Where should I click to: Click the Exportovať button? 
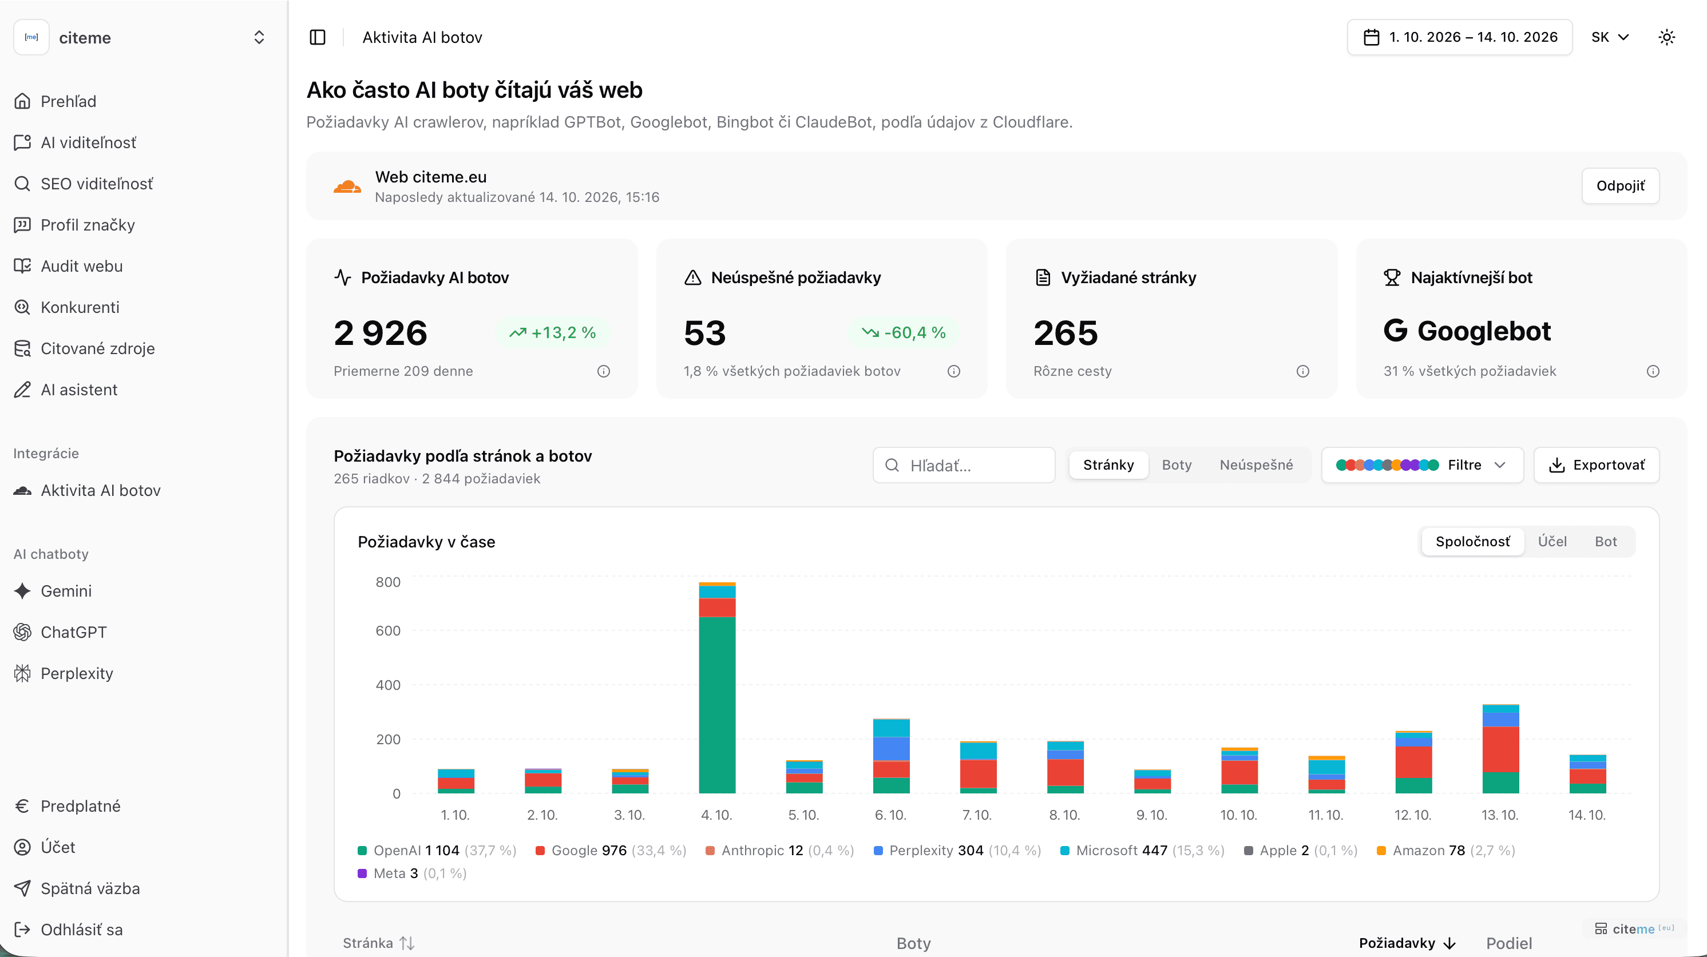point(1597,465)
